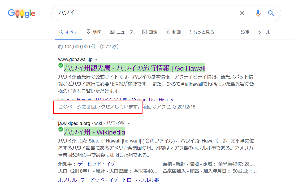Open the ニュース tab

pyautogui.click(x=122, y=32)
